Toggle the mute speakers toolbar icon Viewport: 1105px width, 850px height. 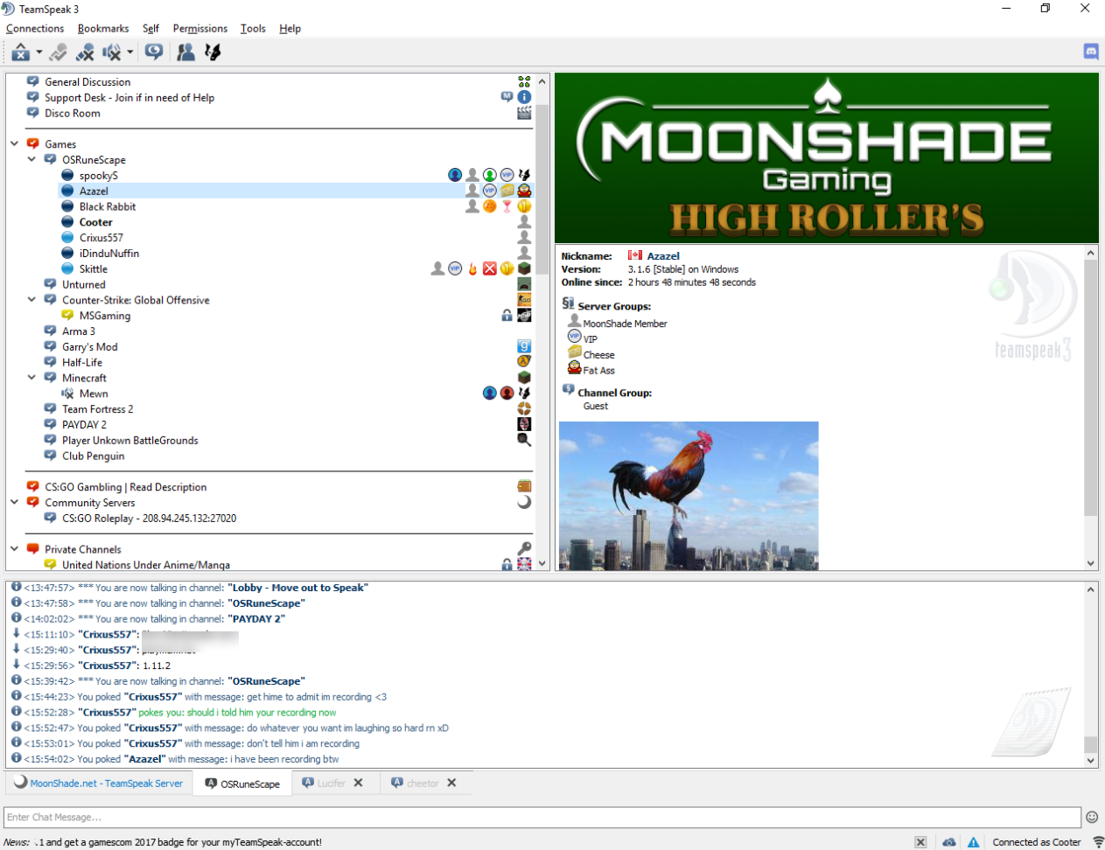pos(112,52)
